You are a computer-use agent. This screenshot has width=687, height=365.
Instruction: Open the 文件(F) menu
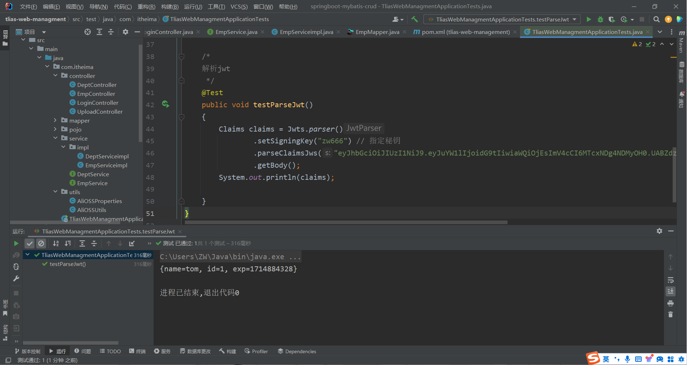click(x=28, y=6)
